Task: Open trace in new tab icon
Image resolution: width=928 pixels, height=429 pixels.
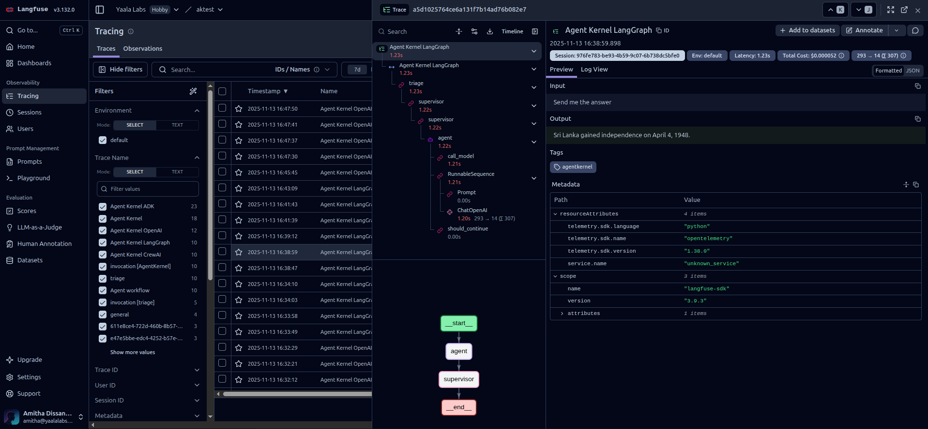Action: [x=904, y=10]
